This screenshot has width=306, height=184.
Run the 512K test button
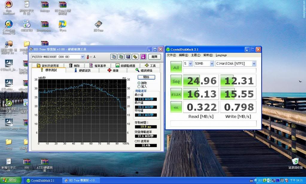point(176,94)
